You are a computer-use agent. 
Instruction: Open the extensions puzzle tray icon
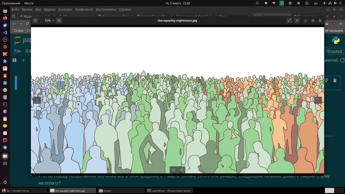307,3
